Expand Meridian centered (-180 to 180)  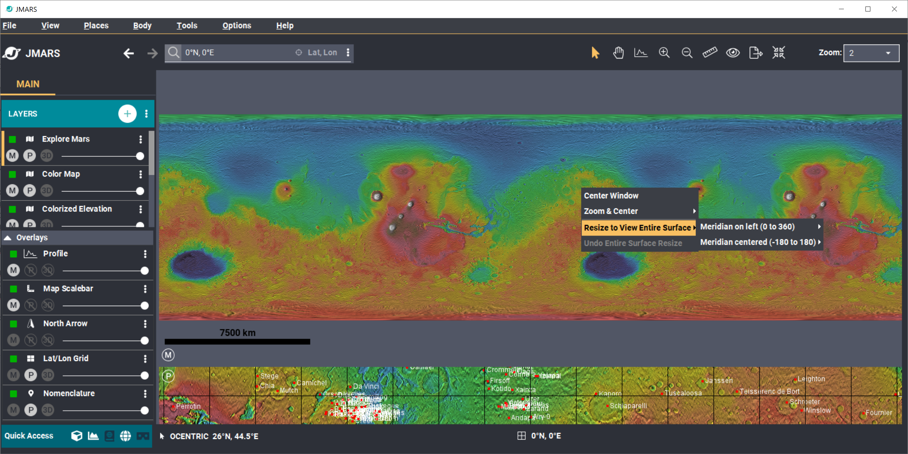coord(761,242)
